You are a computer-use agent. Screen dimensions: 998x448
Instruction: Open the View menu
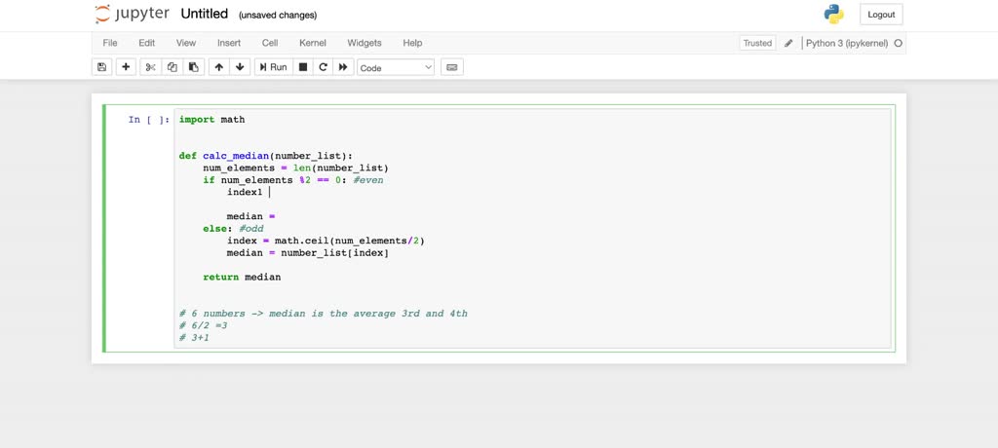tap(186, 43)
